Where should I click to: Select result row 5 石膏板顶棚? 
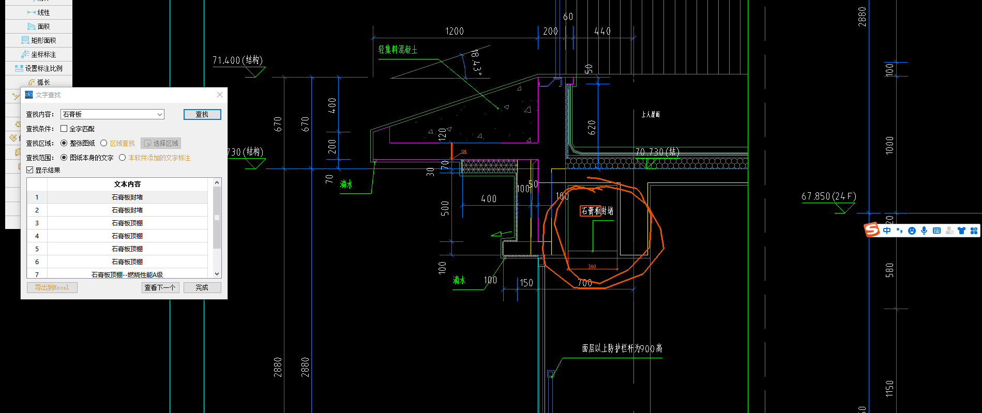coord(117,249)
